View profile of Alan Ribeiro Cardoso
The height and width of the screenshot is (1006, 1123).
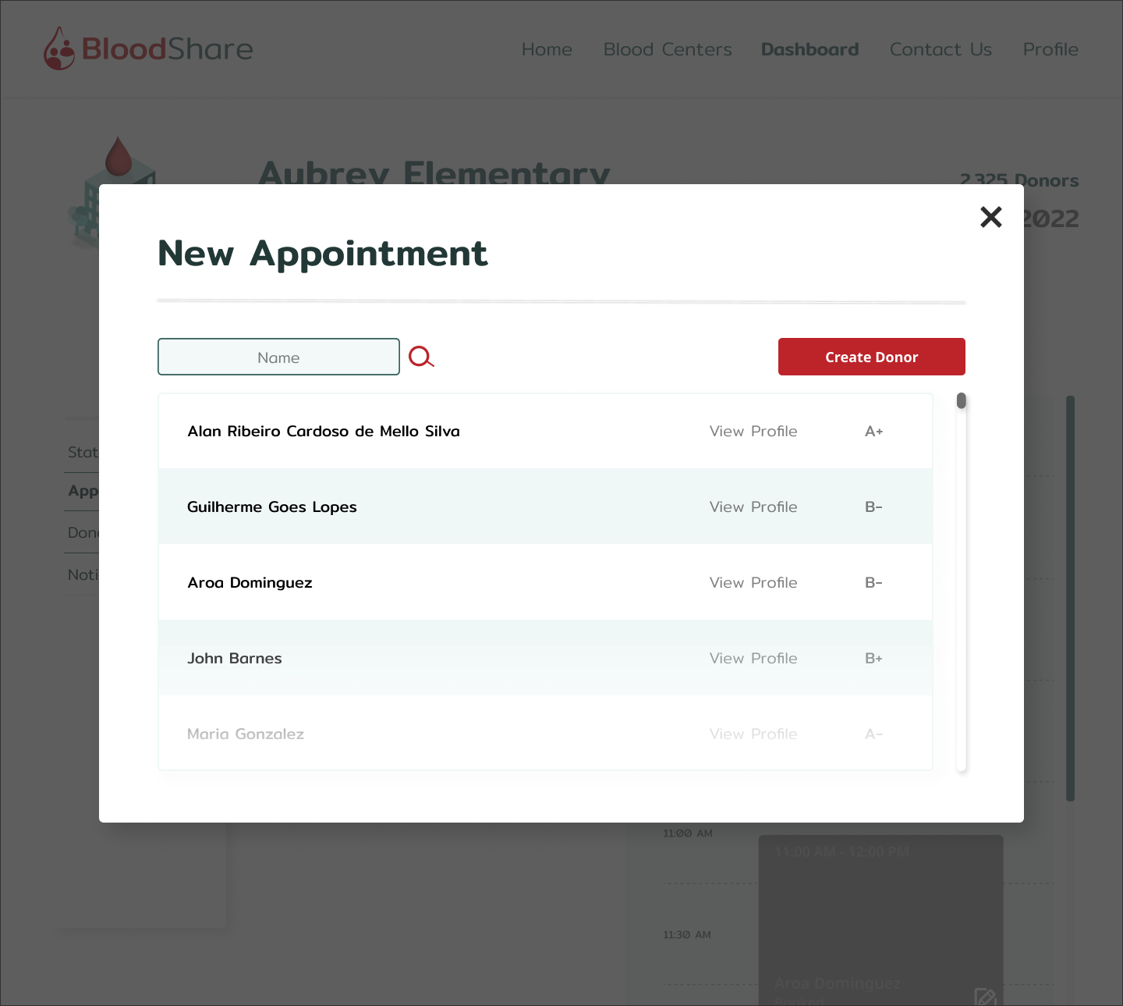[x=753, y=431]
